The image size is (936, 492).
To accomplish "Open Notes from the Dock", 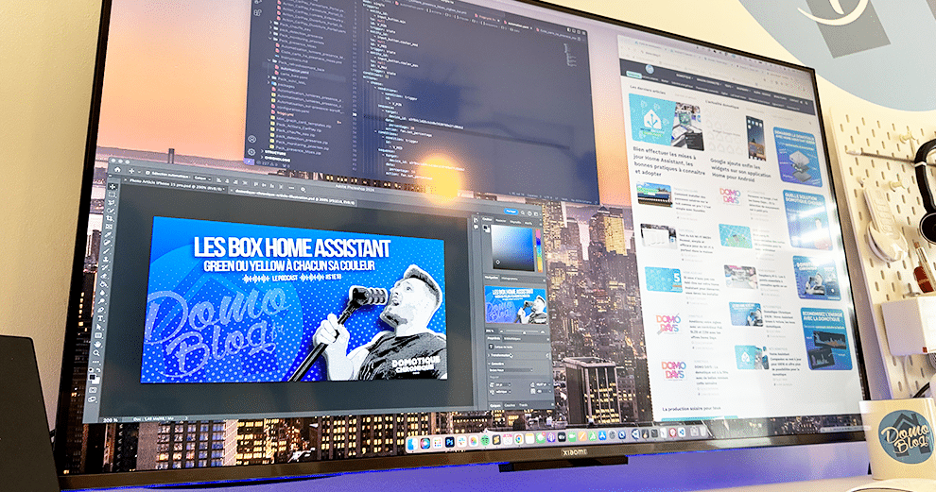I will (x=529, y=438).
